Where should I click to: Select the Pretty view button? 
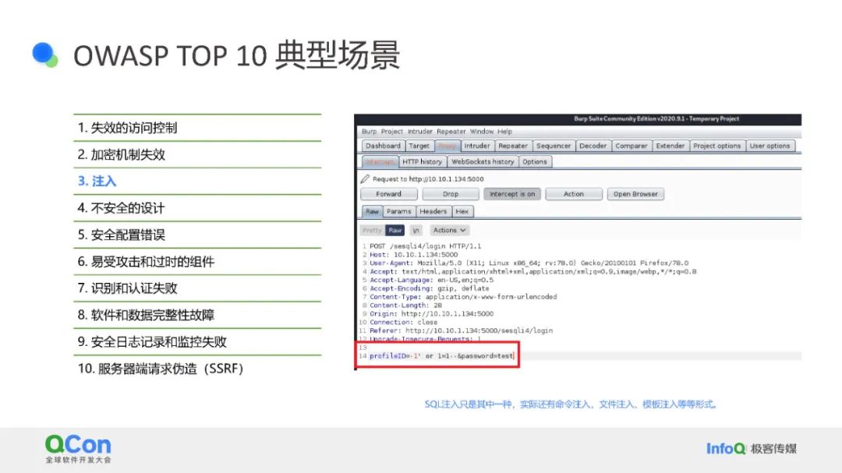coord(372,231)
